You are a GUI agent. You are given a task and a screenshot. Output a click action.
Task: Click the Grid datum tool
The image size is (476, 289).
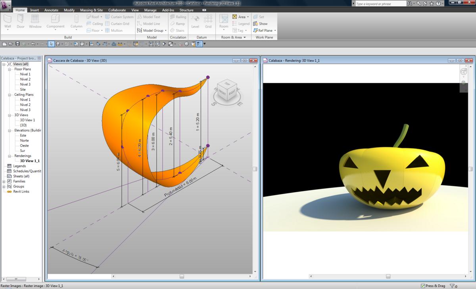(208, 22)
